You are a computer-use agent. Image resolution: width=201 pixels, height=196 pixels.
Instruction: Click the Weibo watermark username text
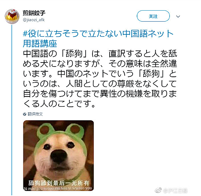(175, 191)
